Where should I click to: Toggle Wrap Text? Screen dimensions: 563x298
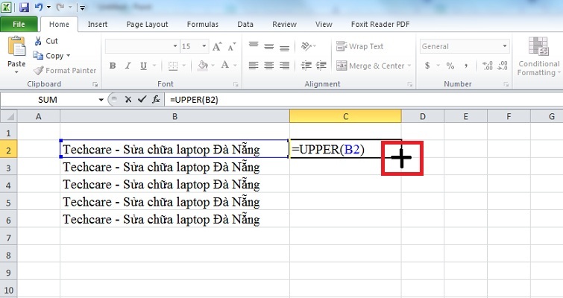point(359,46)
